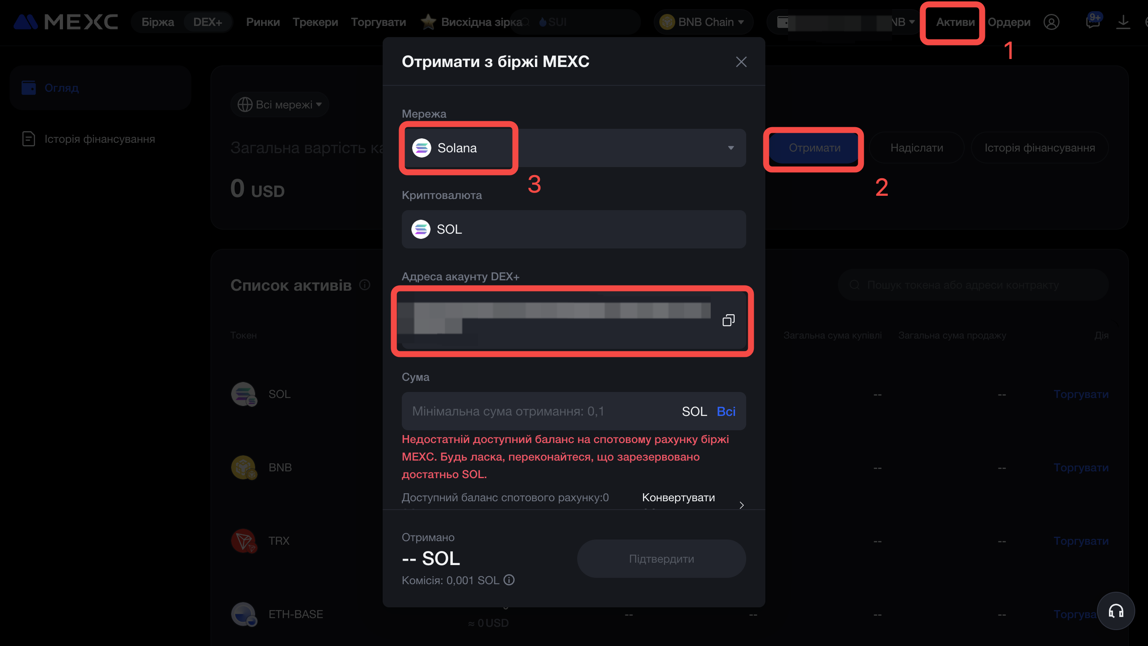Open the download app icon

tap(1123, 22)
